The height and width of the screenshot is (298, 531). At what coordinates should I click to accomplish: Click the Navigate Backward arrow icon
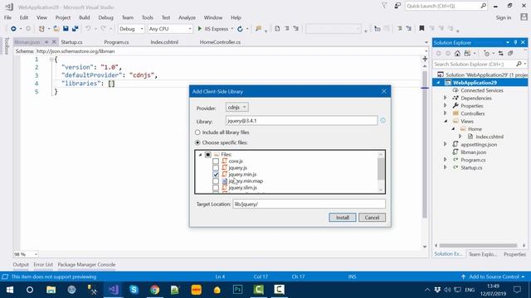tap(13, 29)
